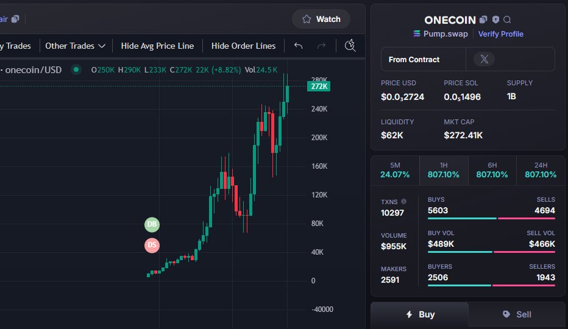Click the buy vol/sell vol ratio bar
Screen dimensions: 568x329
(x=491, y=252)
